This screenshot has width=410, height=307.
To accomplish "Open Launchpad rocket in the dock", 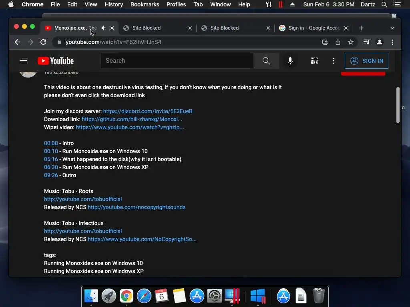I will pyautogui.click(x=109, y=296).
